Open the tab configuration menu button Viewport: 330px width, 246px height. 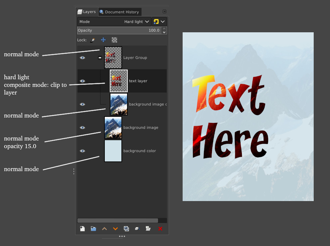point(164,12)
